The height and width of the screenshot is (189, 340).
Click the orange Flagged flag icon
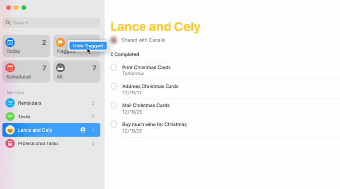click(60, 42)
